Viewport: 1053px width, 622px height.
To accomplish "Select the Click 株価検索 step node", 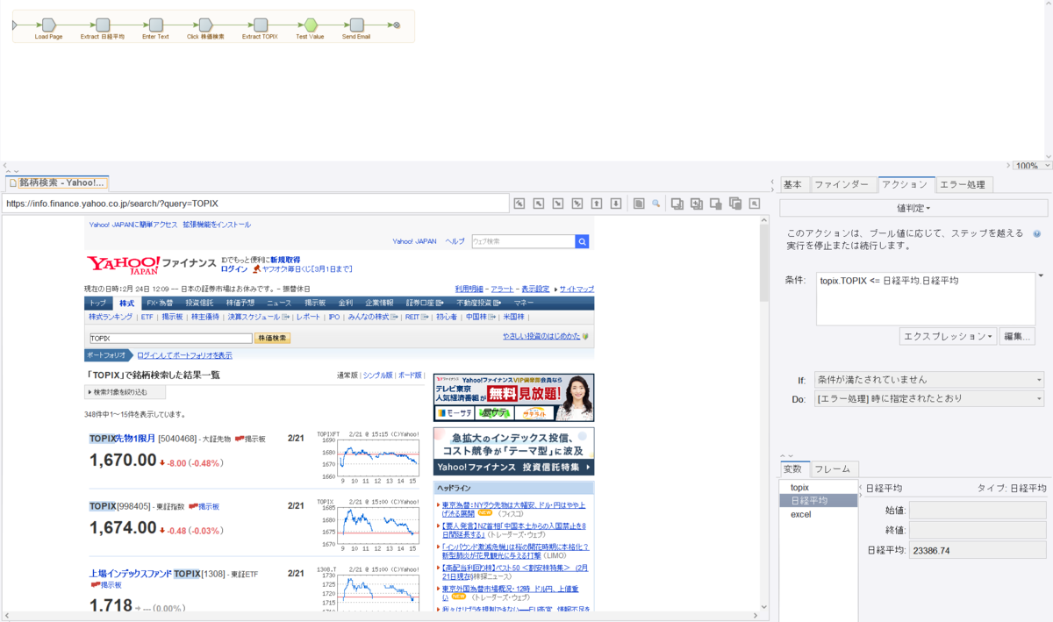I will click(205, 25).
